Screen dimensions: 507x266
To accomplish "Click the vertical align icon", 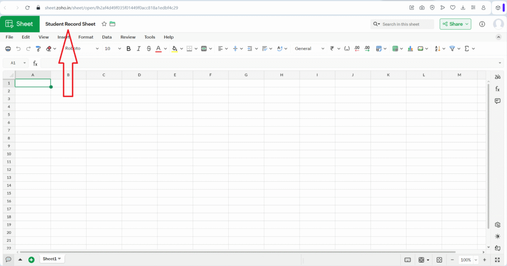I will click(235, 49).
